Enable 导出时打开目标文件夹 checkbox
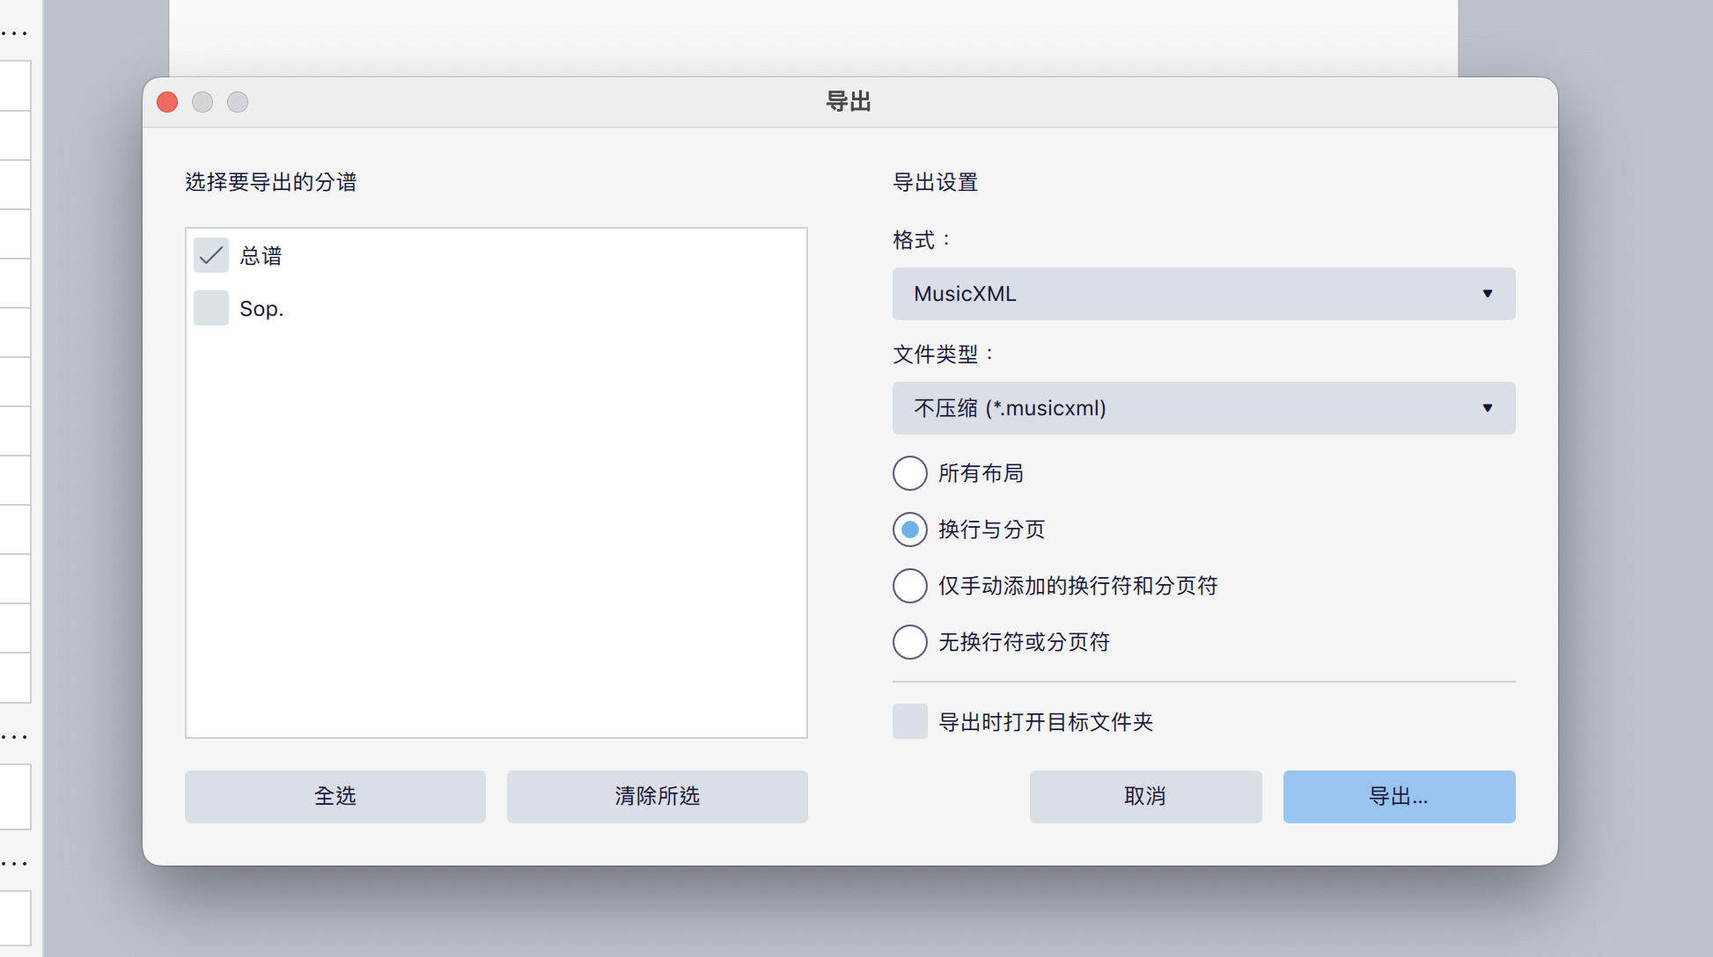 tap(910, 721)
